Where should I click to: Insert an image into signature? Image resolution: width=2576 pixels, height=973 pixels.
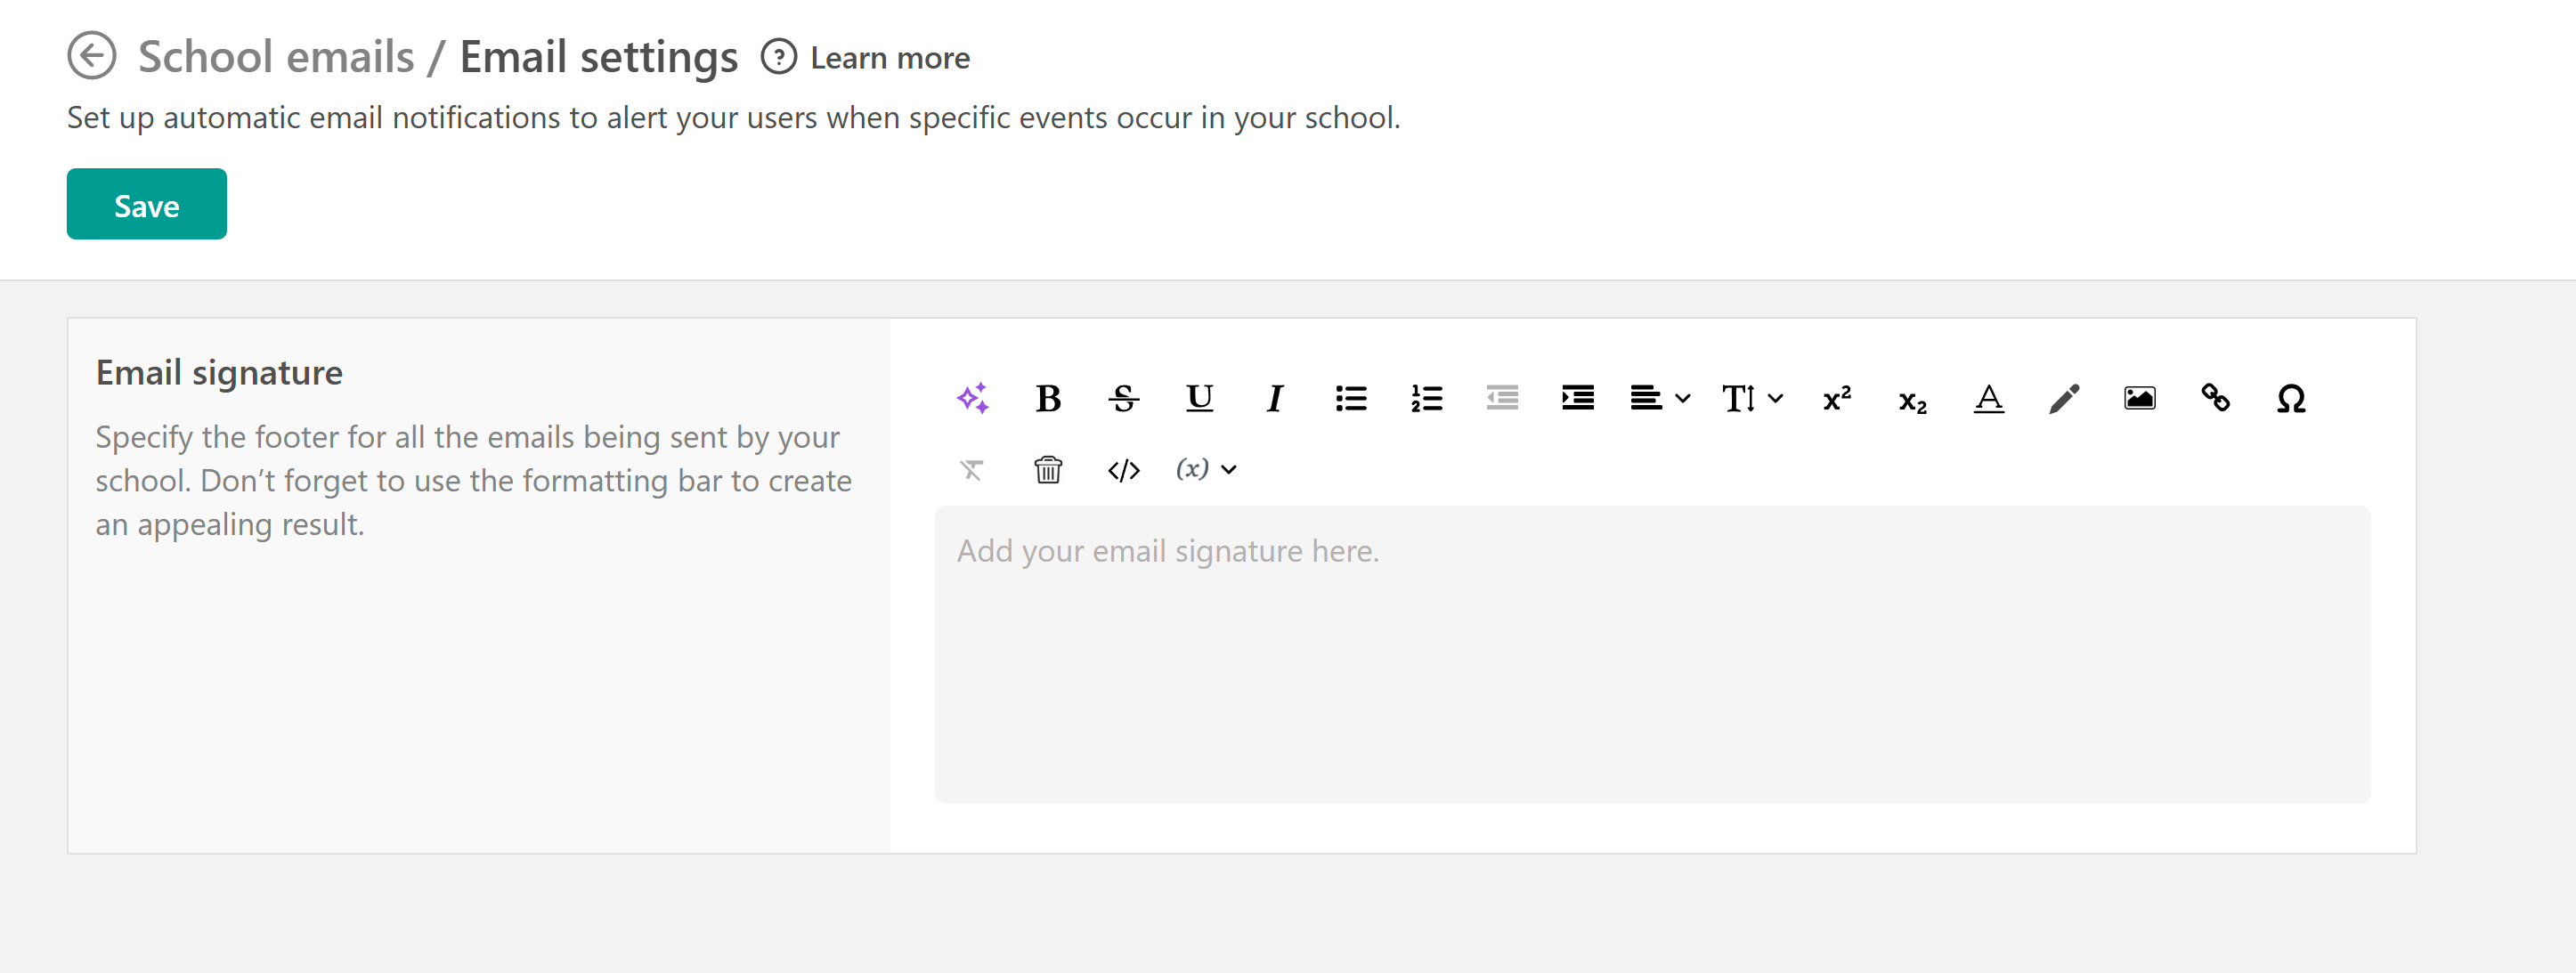tap(2139, 398)
